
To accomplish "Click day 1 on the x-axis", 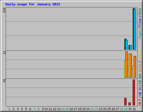I will (9, 109).
